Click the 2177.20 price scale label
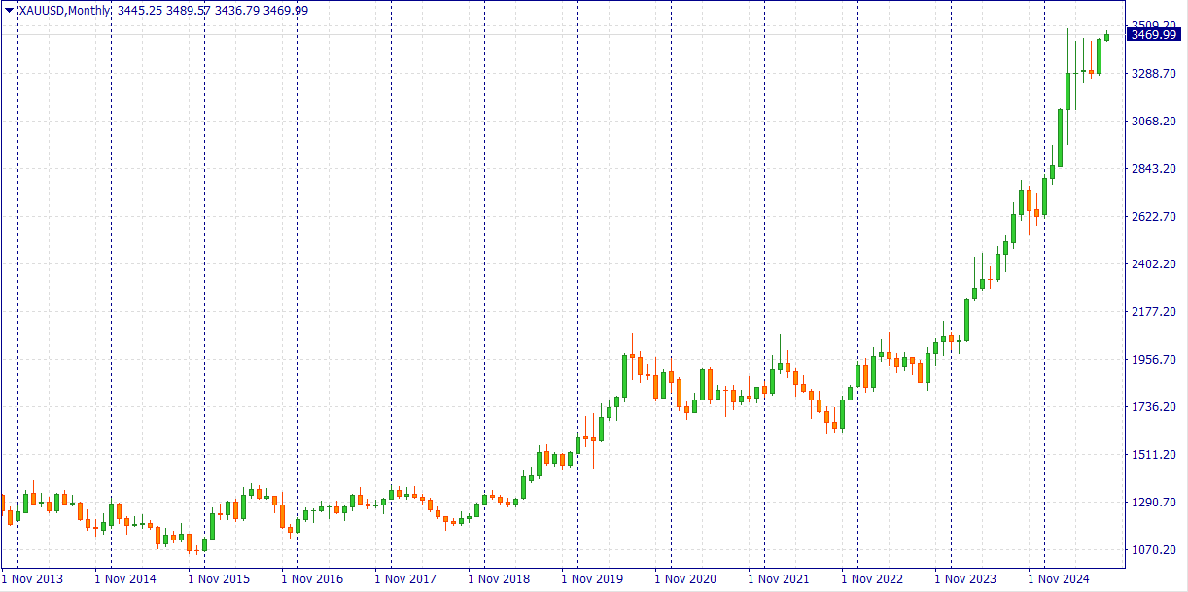The width and height of the screenshot is (1188, 592). pos(1154,312)
